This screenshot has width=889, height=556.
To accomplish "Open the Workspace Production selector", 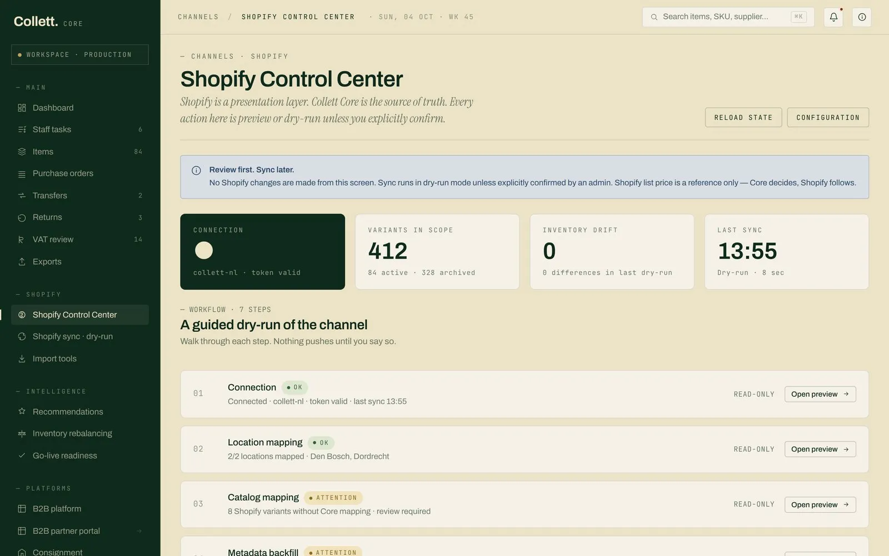I will [80, 54].
